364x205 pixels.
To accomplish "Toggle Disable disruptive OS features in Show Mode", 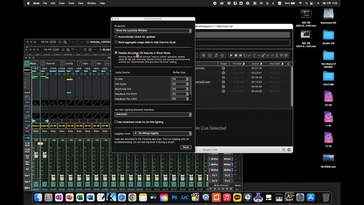I will coord(116,53).
